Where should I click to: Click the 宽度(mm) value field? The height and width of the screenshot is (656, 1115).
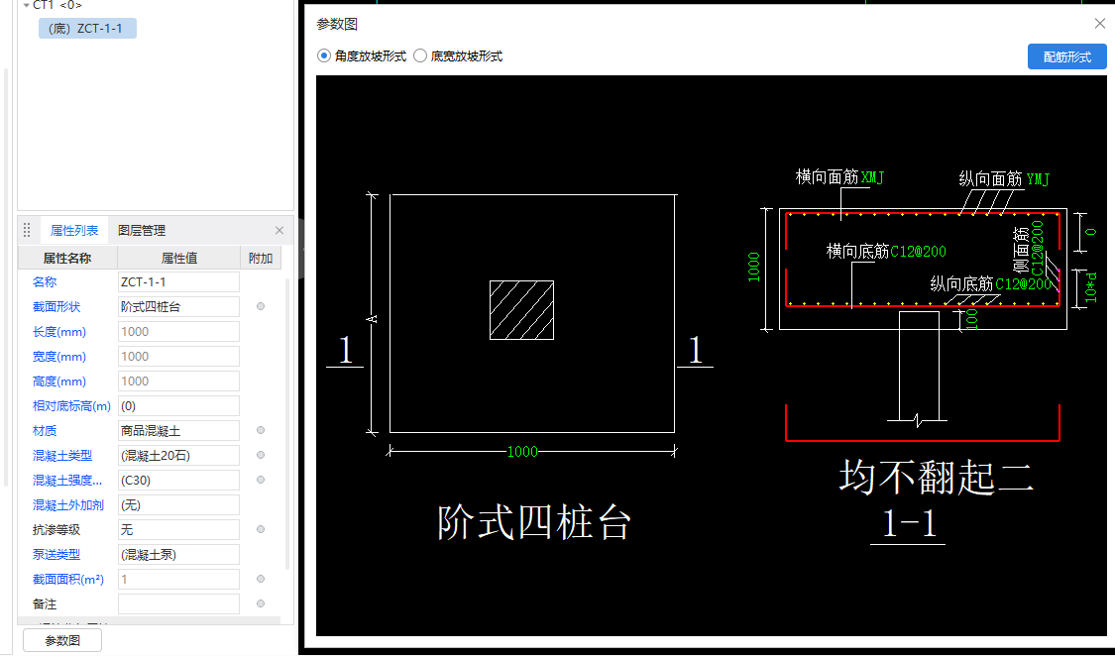[178, 357]
